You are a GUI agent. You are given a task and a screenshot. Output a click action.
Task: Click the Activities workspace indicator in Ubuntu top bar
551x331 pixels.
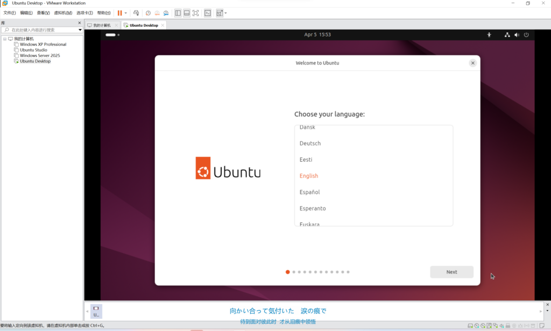[112, 35]
